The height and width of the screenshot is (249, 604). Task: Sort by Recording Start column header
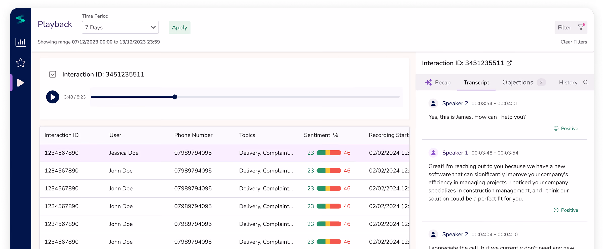point(389,135)
